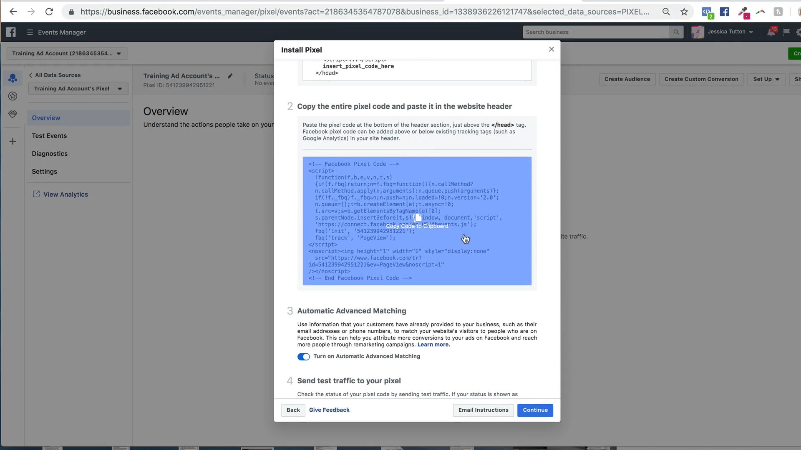Image resolution: width=801 pixels, height=450 pixels.
Task: Toggle Automatic Advanced Matching switch
Action: (304, 357)
